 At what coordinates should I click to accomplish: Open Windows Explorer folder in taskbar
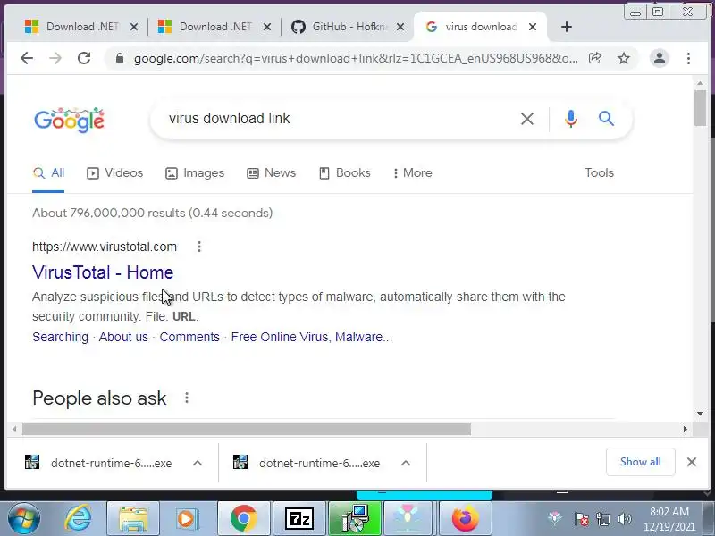tap(133, 519)
